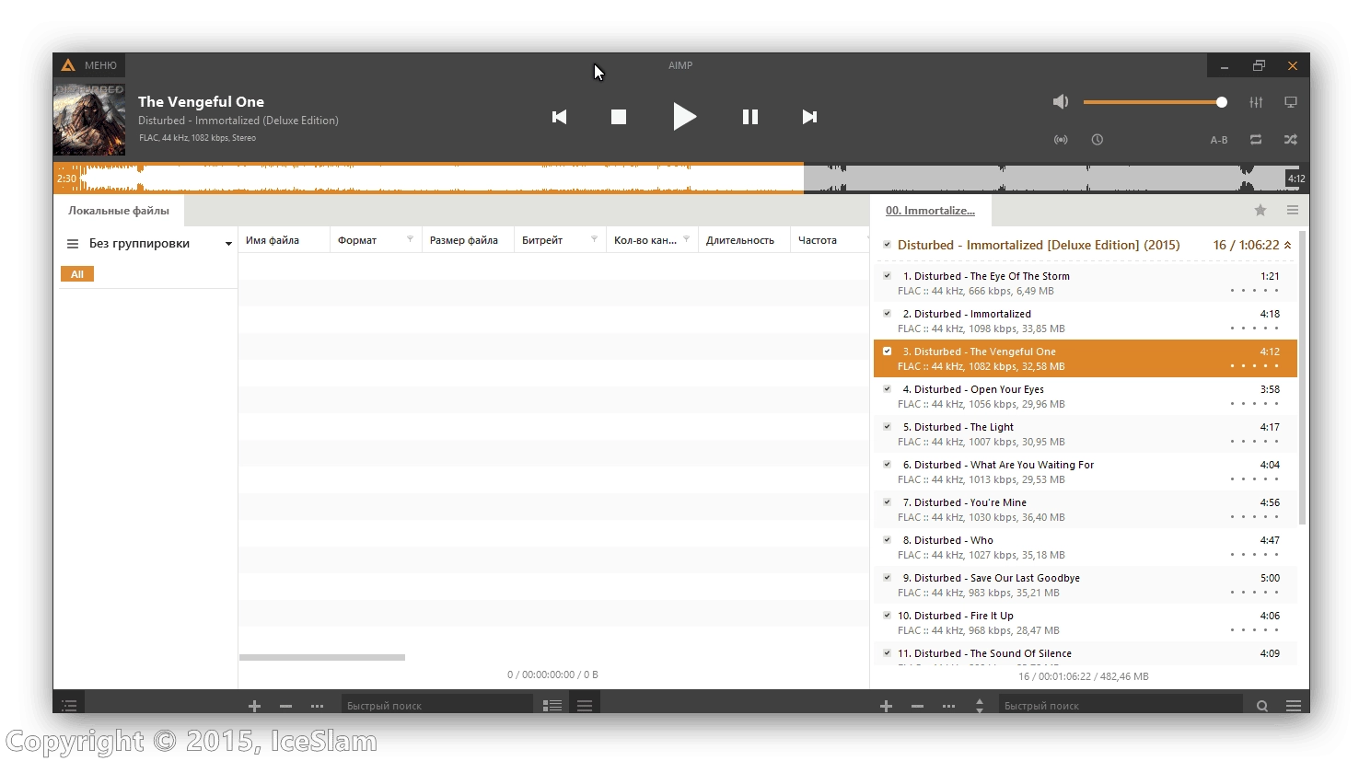The height and width of the screenshot is (761, 1359).
Task: Select track 8 Disturbed - Who
Action: click(1085, 548)
